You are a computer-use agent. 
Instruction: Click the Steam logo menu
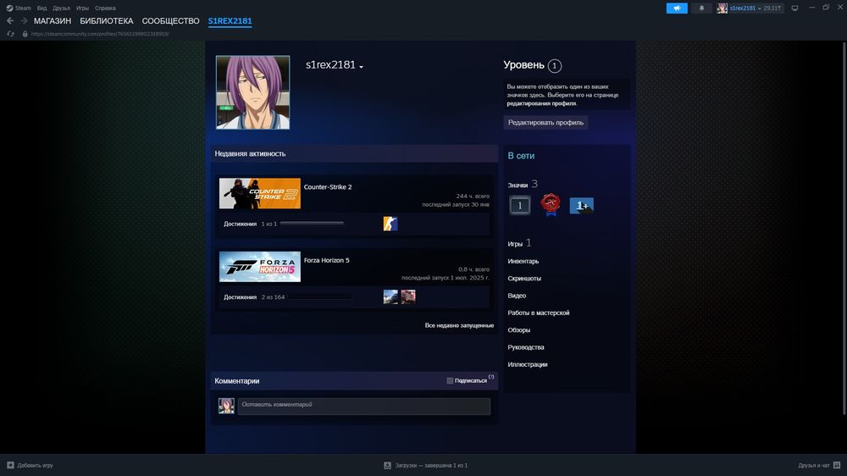[x=9, y=8]
